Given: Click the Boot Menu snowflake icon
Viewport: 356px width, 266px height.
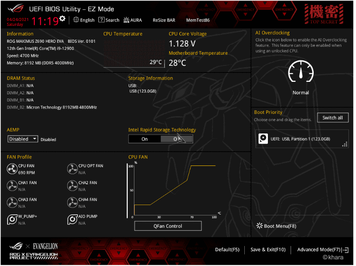Looking at the screenshot, I should point(259,226).
